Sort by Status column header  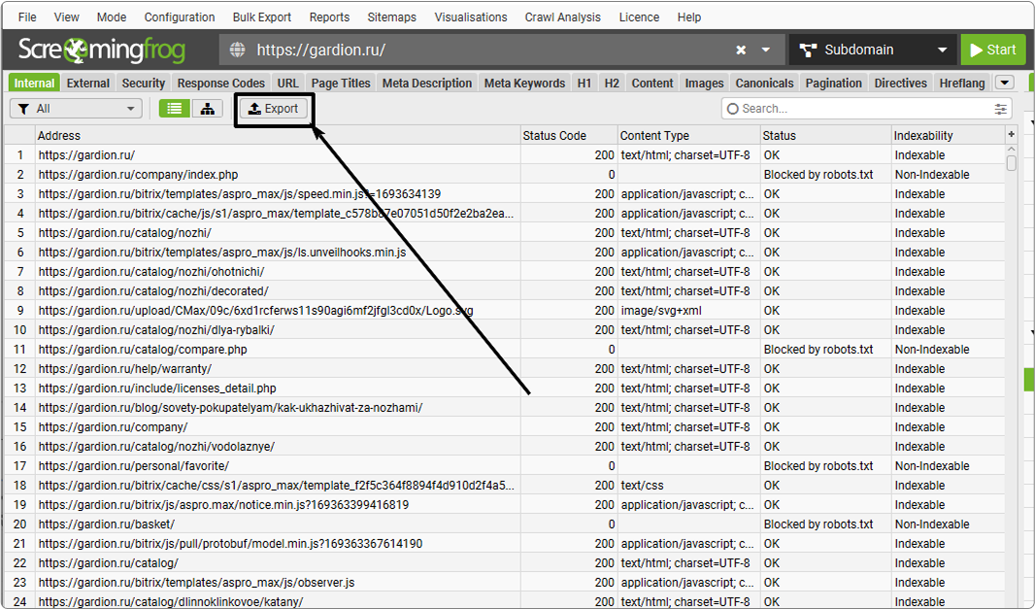(x=825, y=135)
